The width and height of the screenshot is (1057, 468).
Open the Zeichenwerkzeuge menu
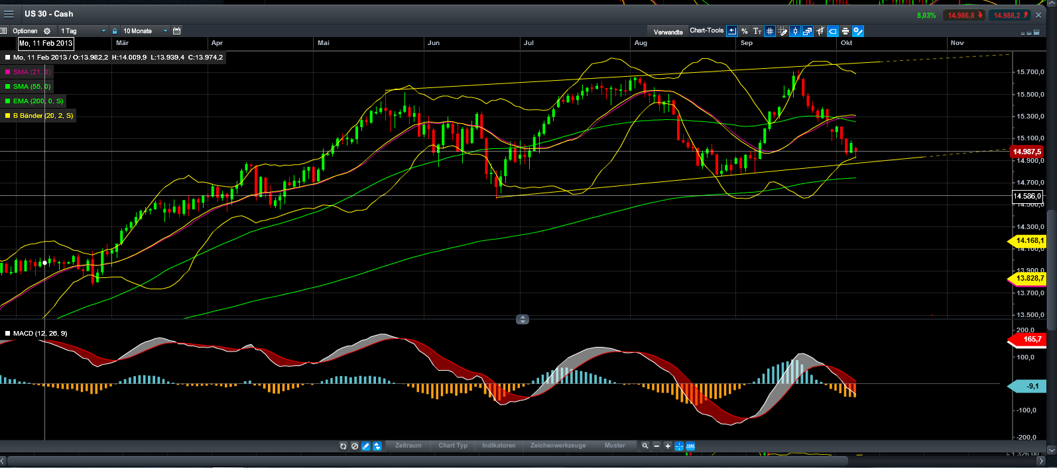tap(558, 445)
